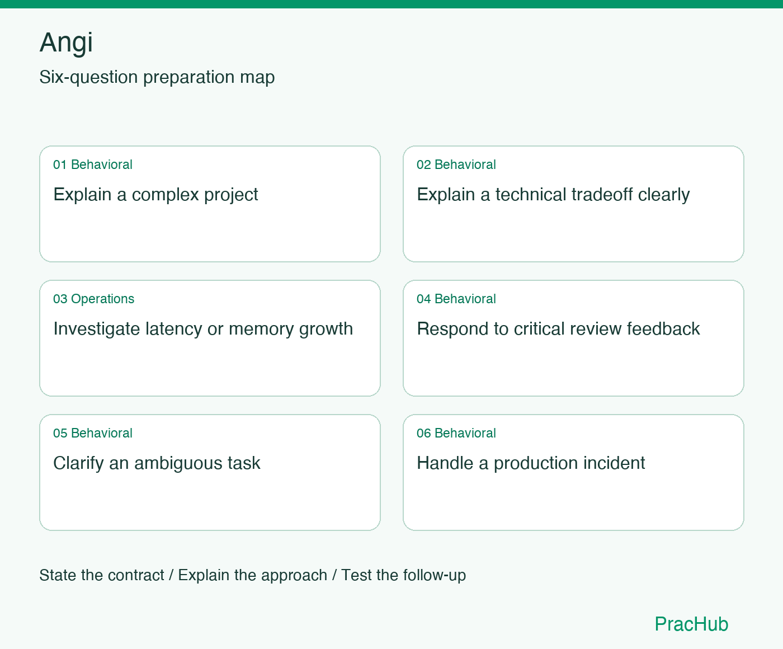Click the '06 Behavioral' label
This screenshot has width=783, height=649.
coord(456,433)
